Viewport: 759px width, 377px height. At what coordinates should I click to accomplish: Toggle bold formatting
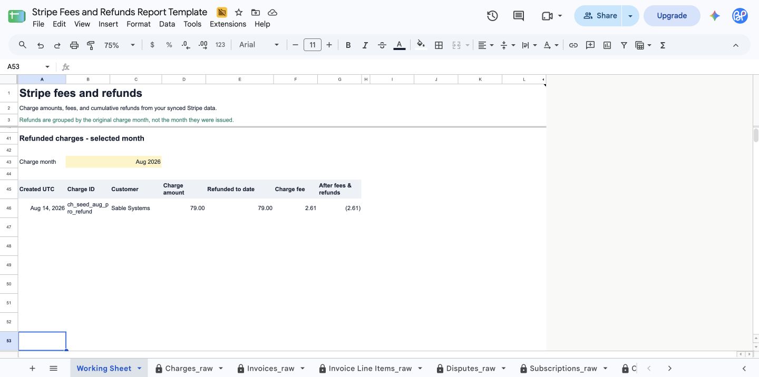click(348, 45)
